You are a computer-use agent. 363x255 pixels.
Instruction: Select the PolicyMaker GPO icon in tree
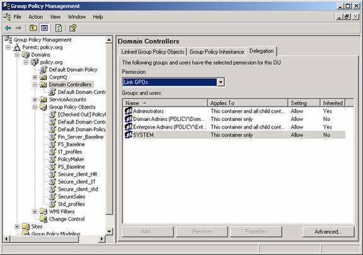coord(53,159)
